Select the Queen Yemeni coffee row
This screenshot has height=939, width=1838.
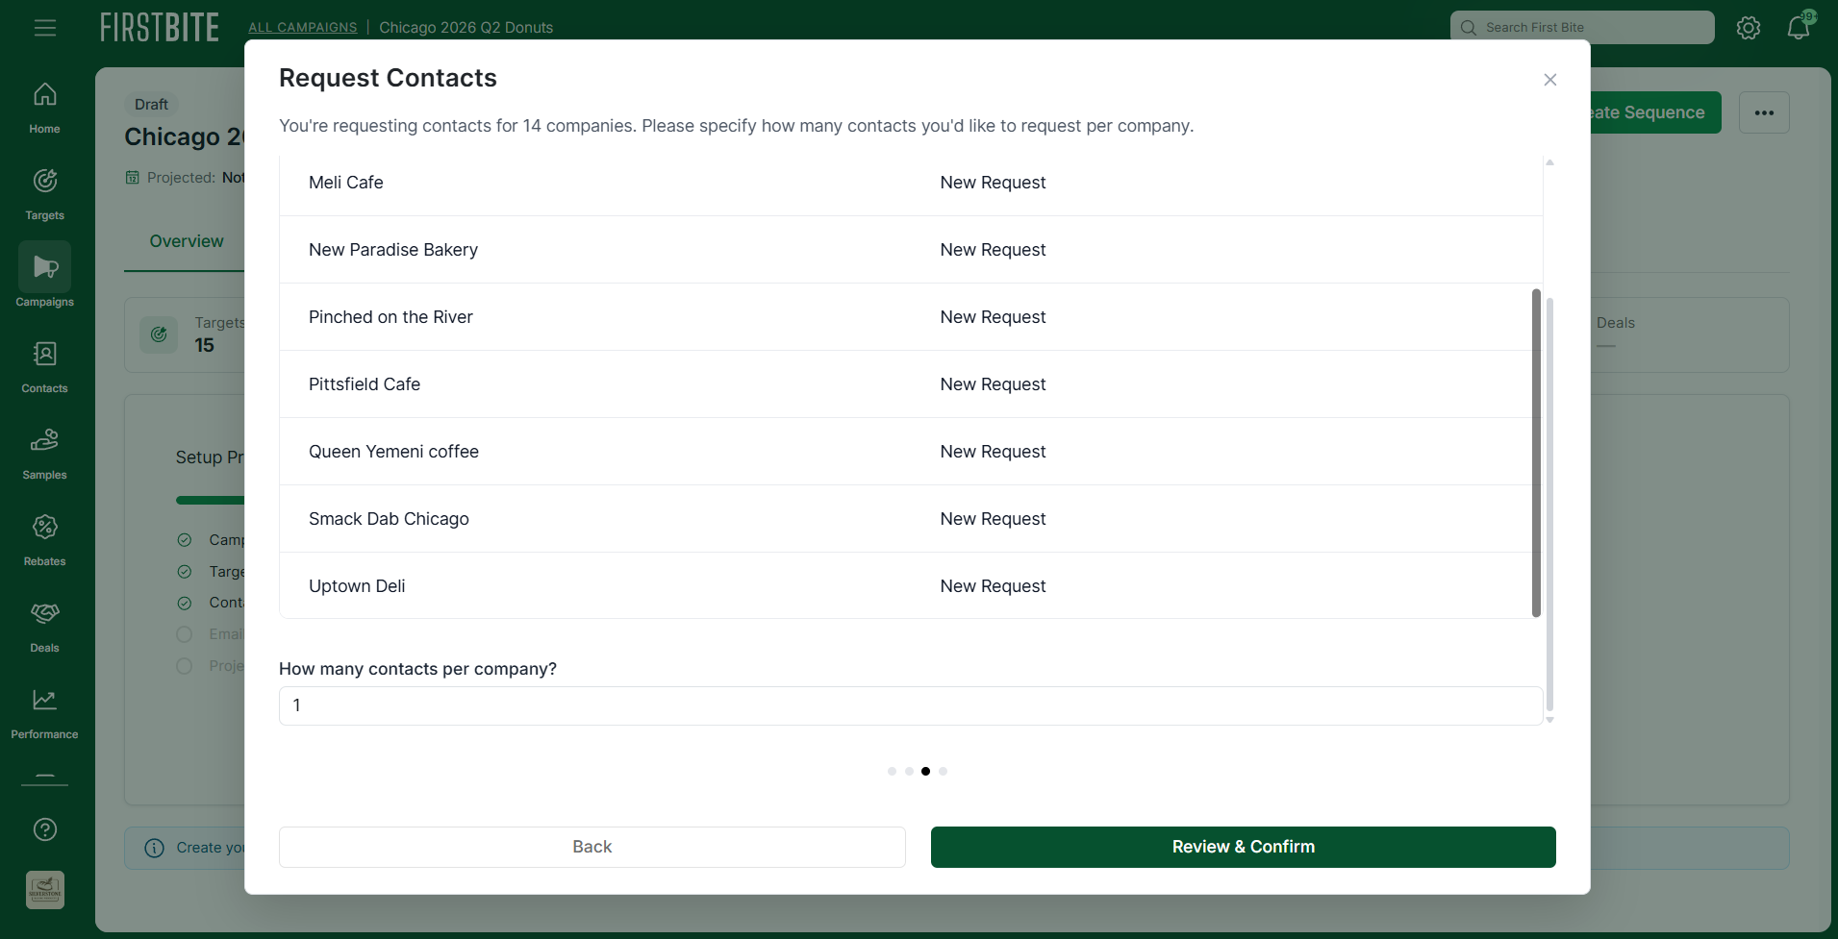(x=911, y=452)
